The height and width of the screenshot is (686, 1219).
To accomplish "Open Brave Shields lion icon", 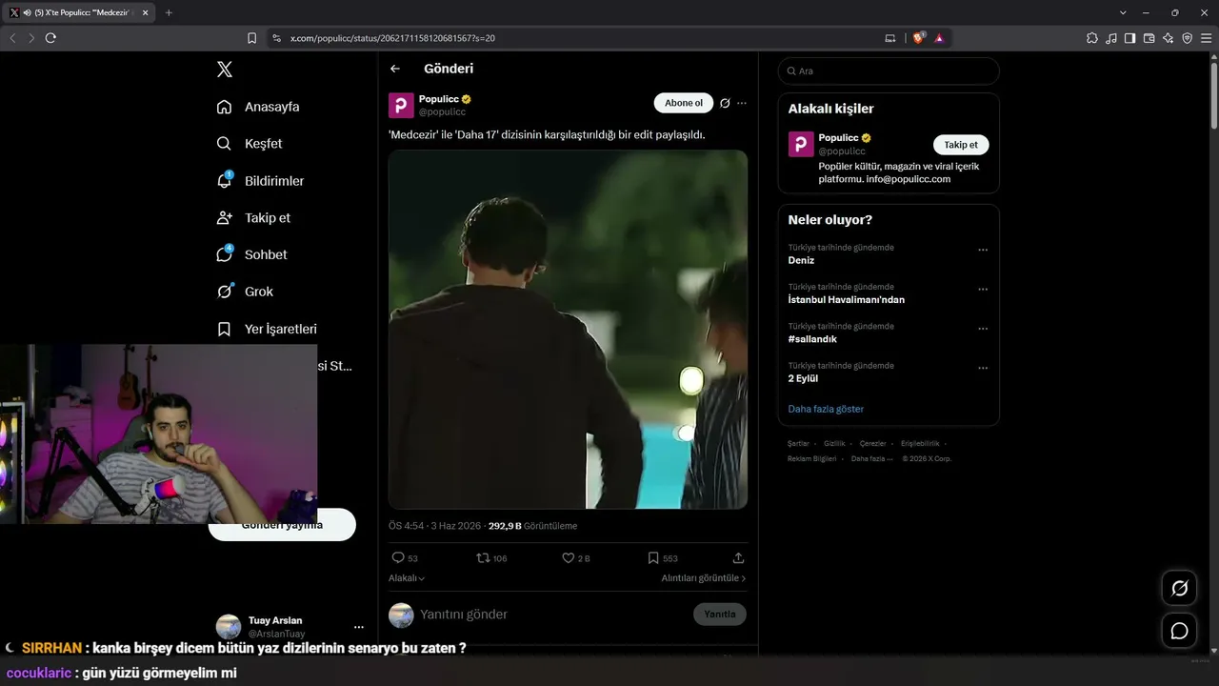I will 918,38.
